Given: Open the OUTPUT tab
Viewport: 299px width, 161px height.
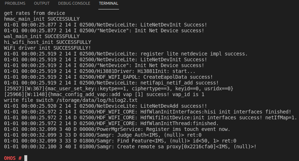Looking at the screenshot, I should (x=41, y=3).
